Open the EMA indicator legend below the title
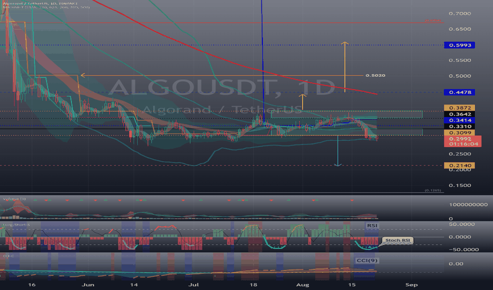 (46, 7)
